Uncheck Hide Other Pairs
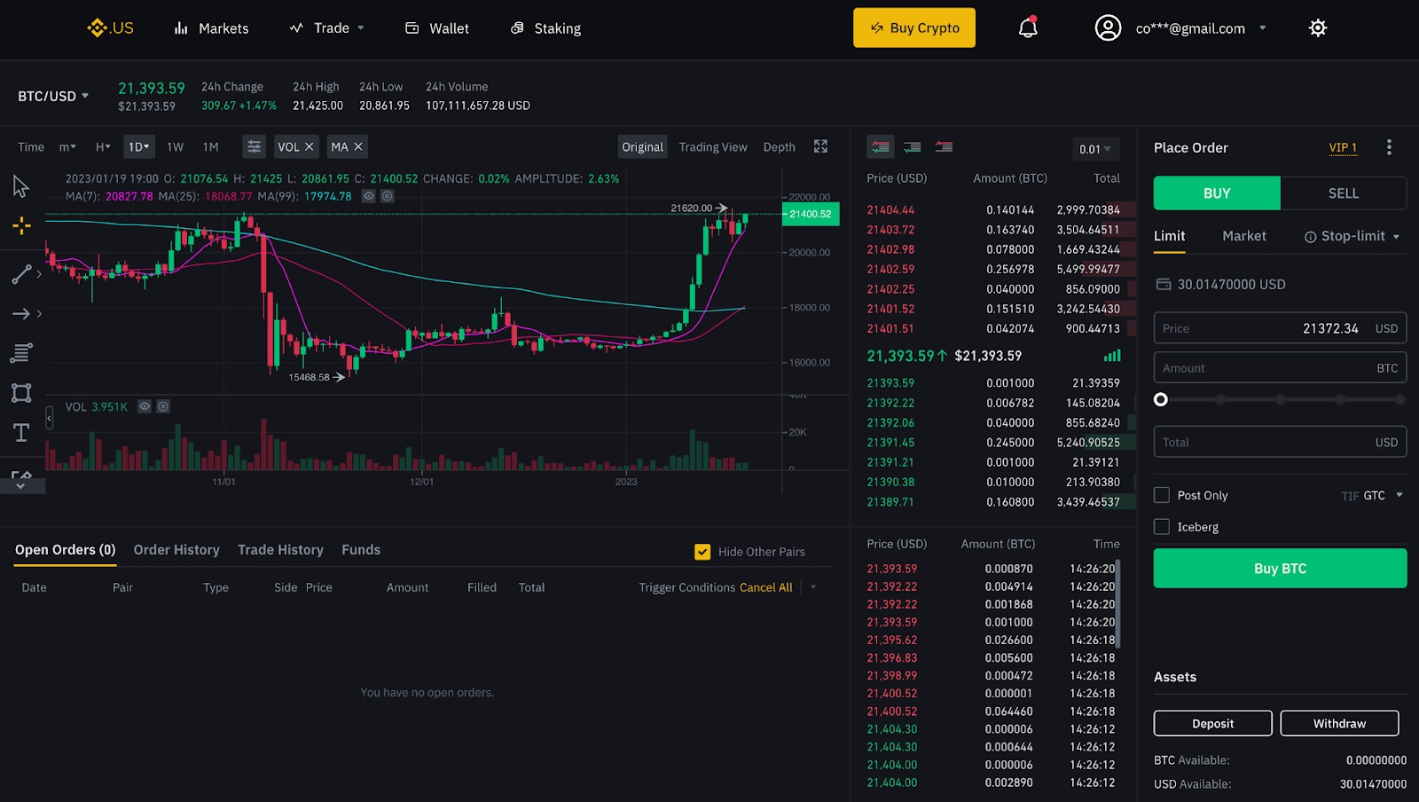This screenshot has height=802, width=1419. coord(702,552)
